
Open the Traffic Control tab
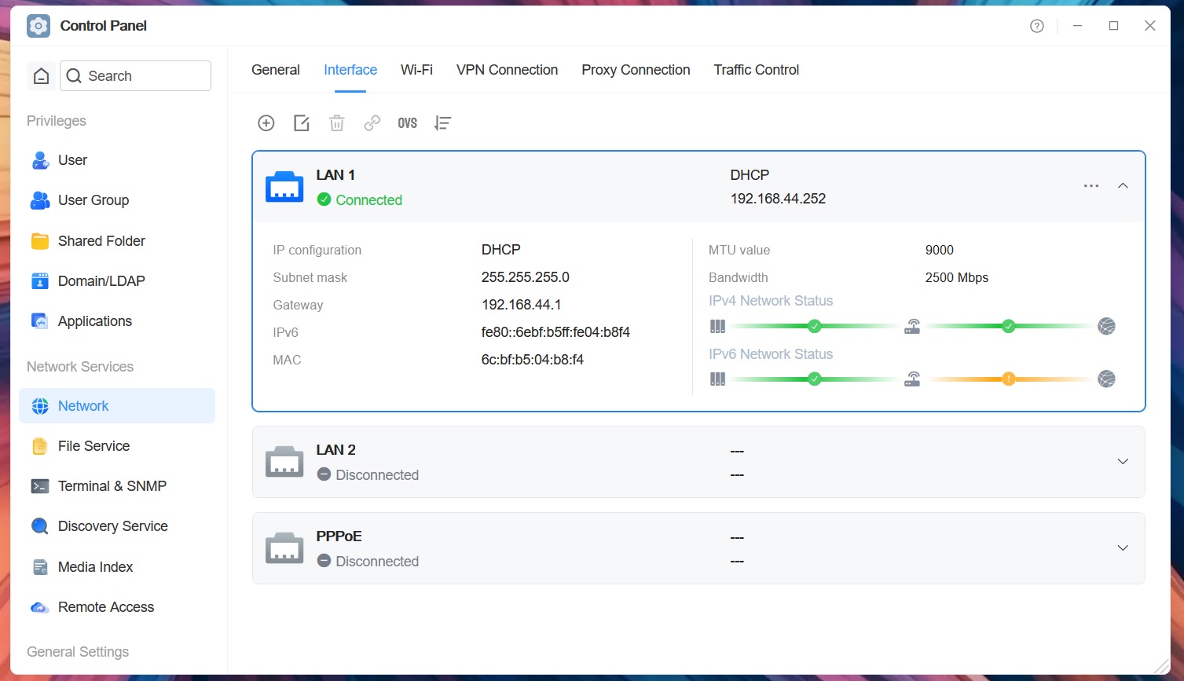click(x=757, y=70)
